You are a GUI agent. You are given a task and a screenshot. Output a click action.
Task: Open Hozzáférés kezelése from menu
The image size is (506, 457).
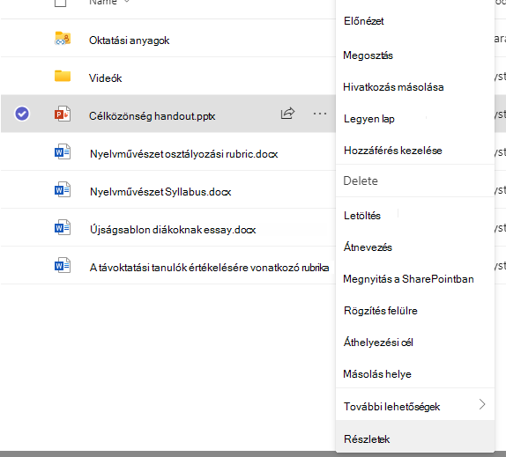coord(393,151)
